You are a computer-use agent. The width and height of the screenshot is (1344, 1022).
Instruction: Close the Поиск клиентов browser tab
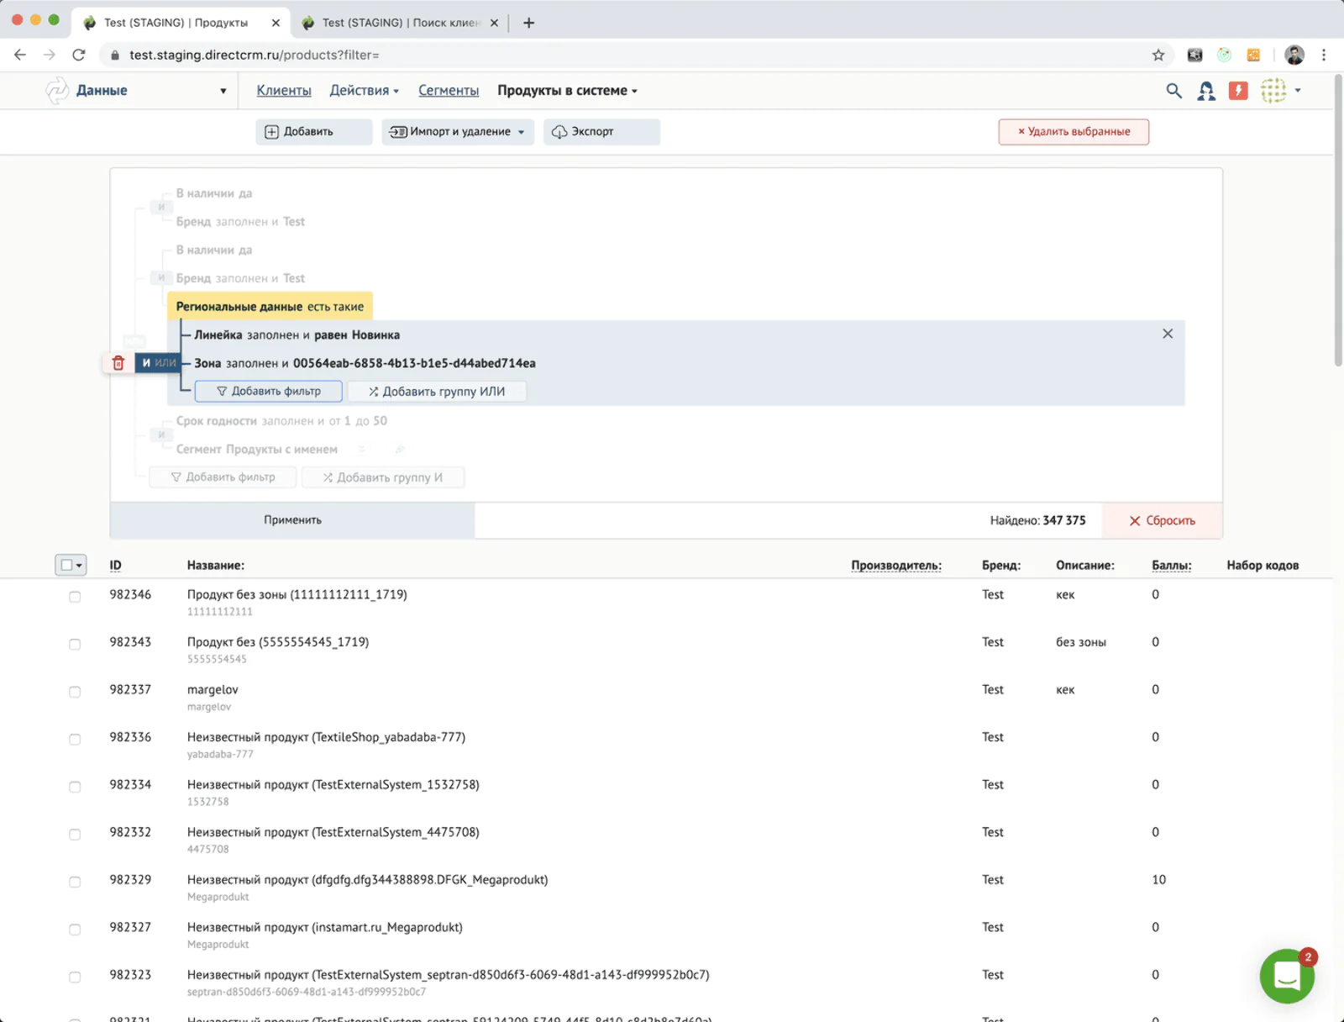494,23
